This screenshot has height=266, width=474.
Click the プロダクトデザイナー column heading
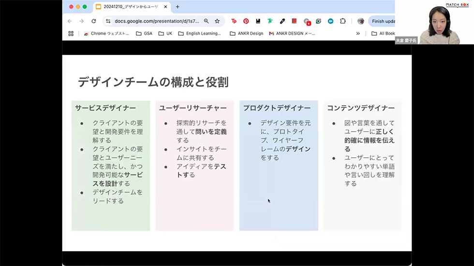tap(277, 108)
